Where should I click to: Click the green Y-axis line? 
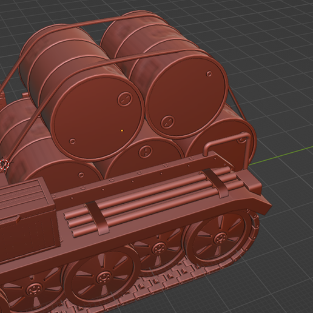(281, 155)
